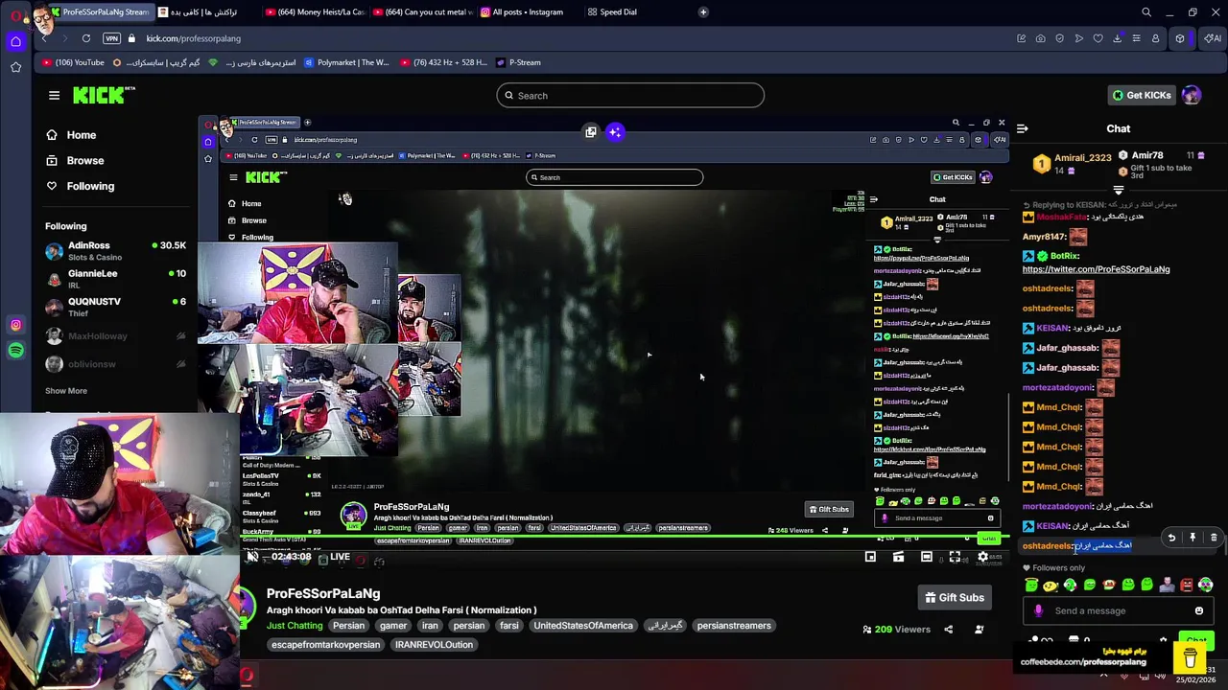The width and height of the screenshot is (1228, 690).
Task: Open offline oblivionsw channel
Action: pos(115,364)
